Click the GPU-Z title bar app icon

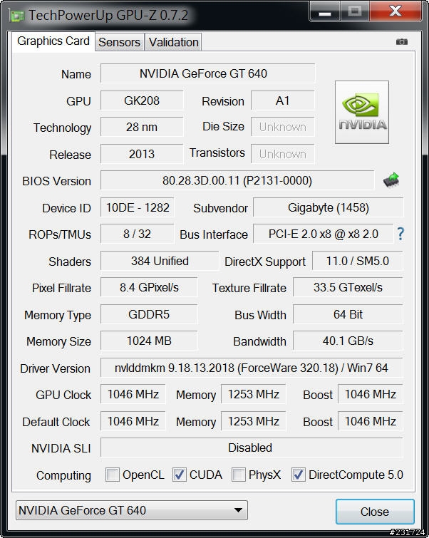tap(17, 16)
